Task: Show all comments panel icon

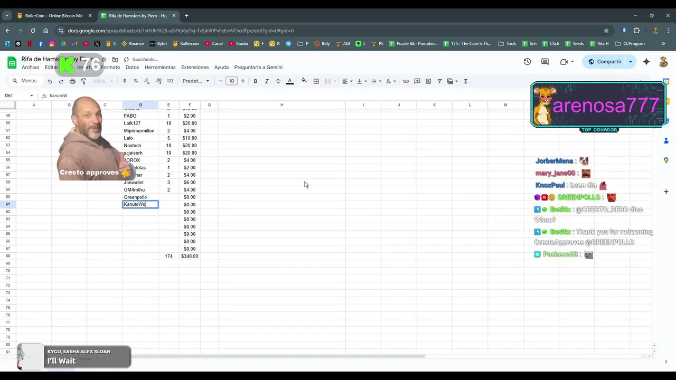Action: pyautogui.click(x=545, y=62)
